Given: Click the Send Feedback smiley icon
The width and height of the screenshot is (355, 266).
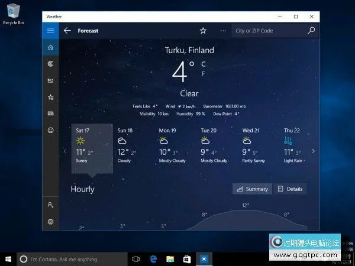Looking at the screenshot, I should 50,130.
